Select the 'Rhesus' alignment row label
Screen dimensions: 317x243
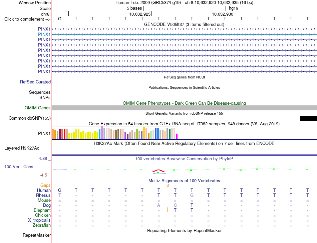coord(43,195)
